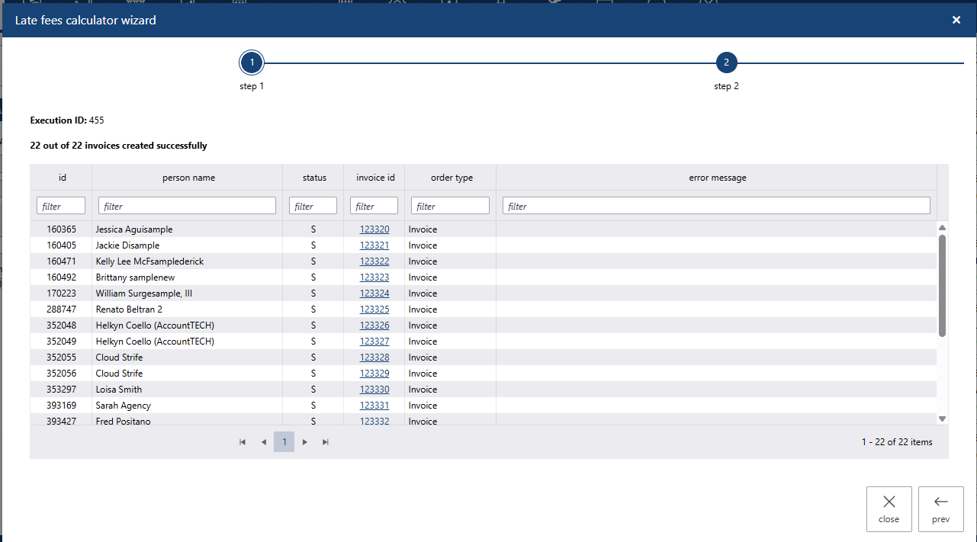Sort by the order type column header
Screen dimensions: 977x542
tap(452, 178)
